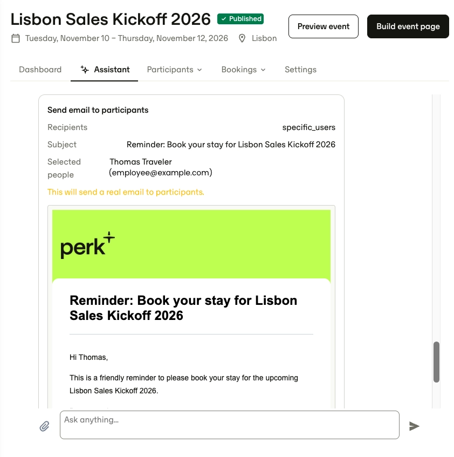Image resolution: width=454 pixels, height=457 pixels.
Task: Click the Build event page button
Action: 408,26
